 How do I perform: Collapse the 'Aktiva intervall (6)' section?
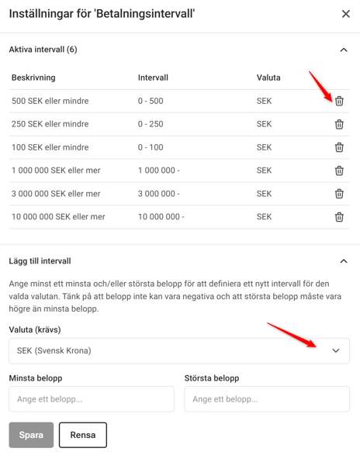click(x=344, y=50)
